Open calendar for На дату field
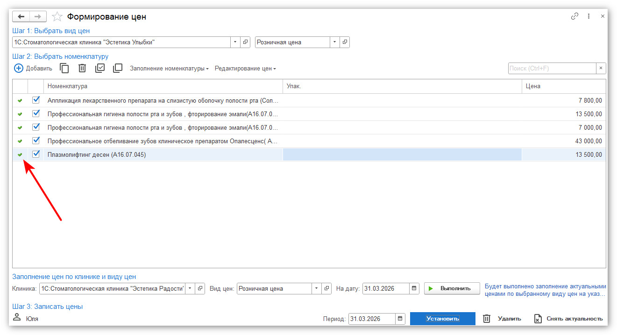 [x=414, y=288]
